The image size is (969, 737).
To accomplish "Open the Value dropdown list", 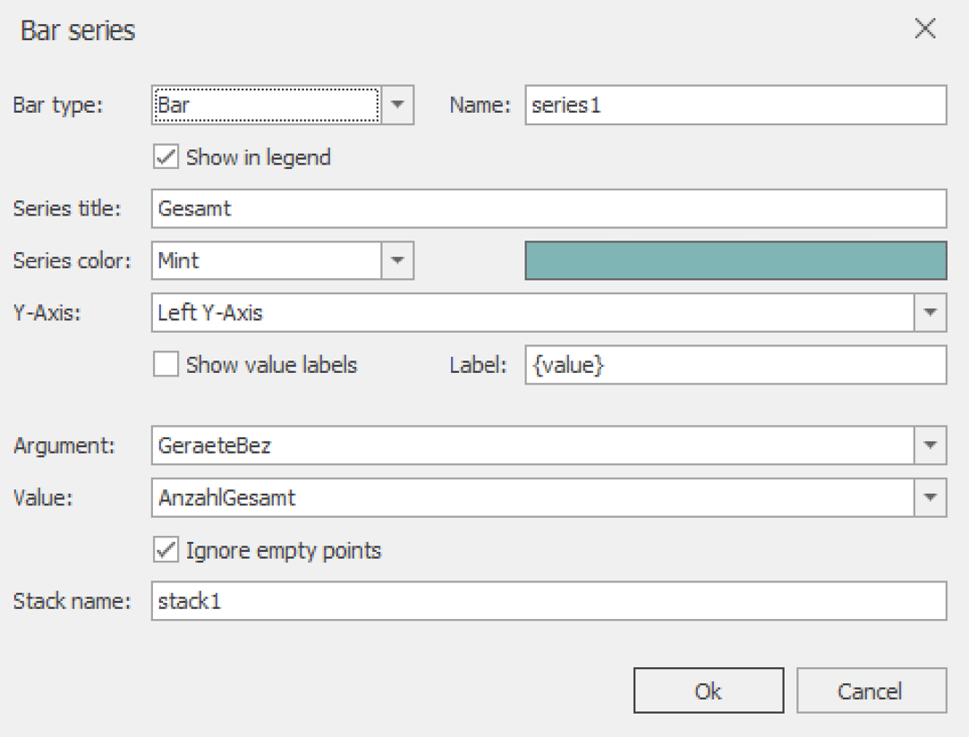I will [x=930, y=497].
